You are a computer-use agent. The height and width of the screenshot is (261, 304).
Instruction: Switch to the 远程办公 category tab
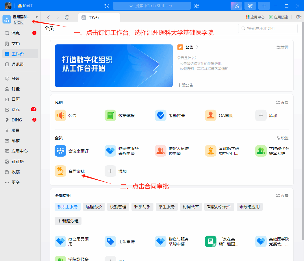coord(94,207)
